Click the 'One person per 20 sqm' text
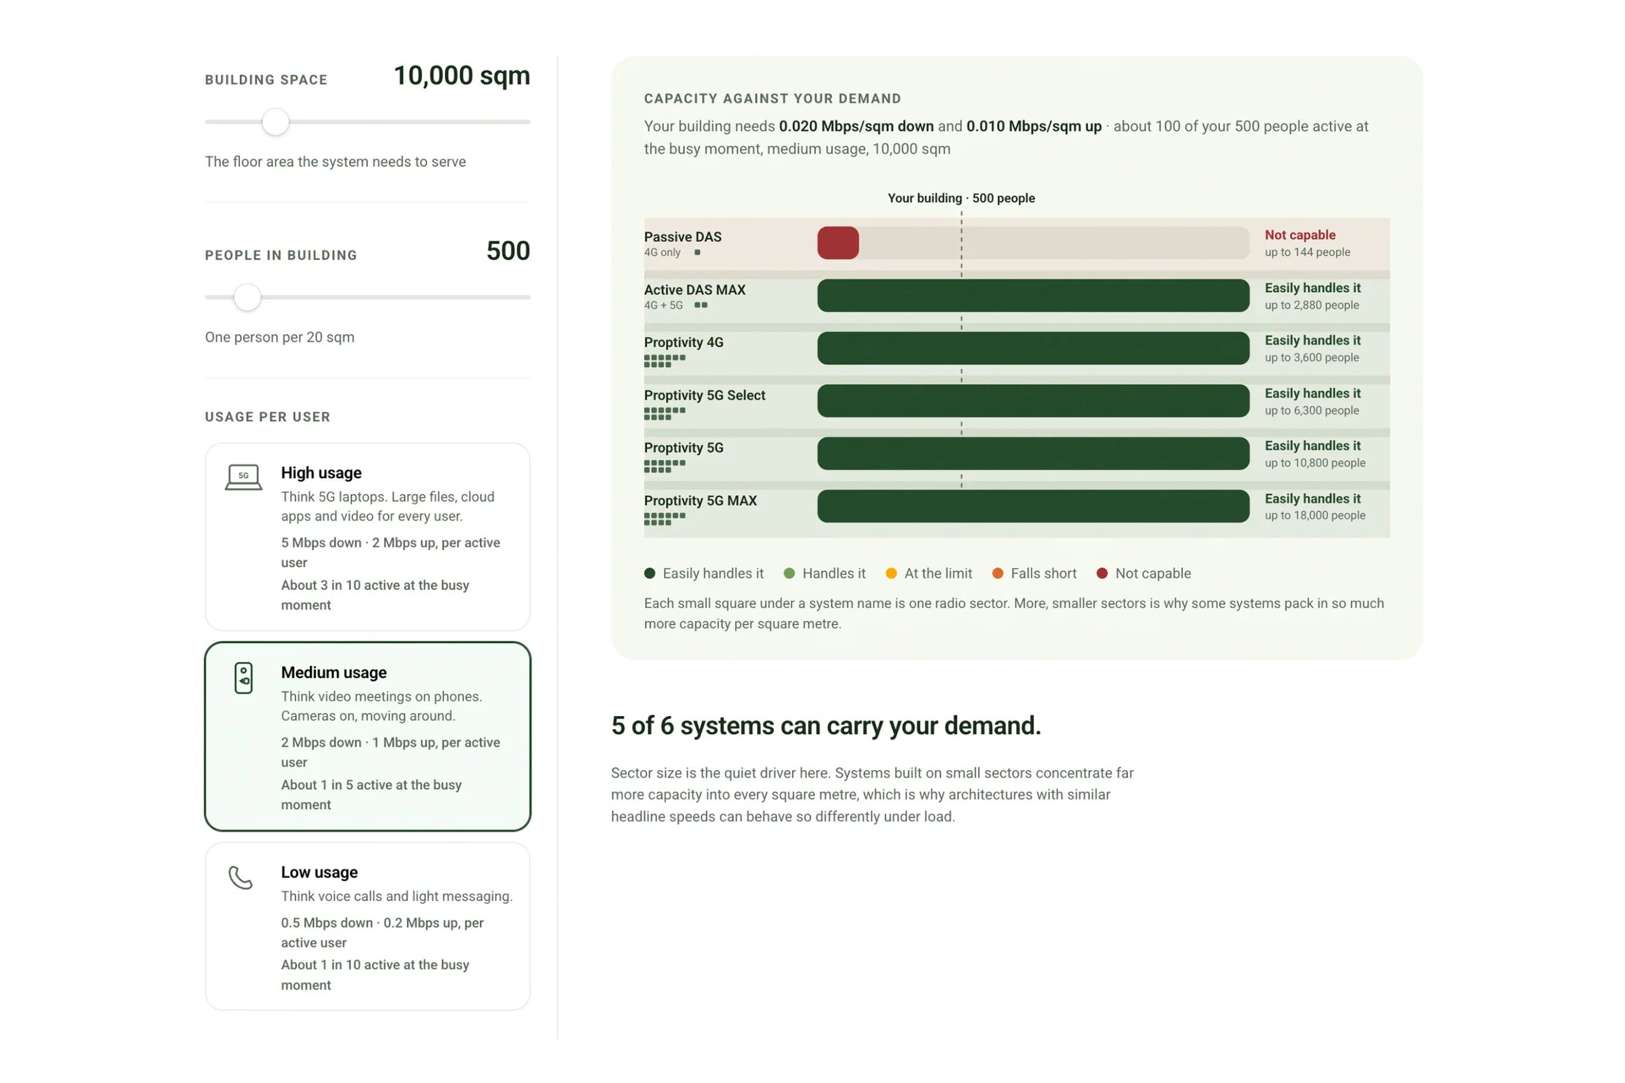 (279, 337)
